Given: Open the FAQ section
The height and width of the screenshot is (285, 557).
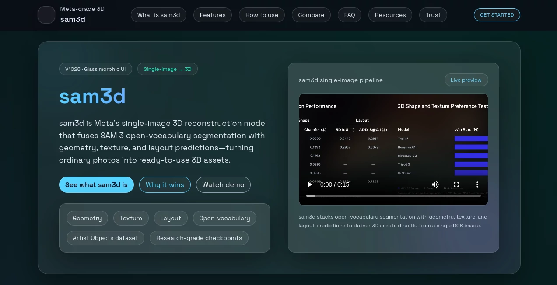Looking at the screenshot, I should click(x=350, y=15).
